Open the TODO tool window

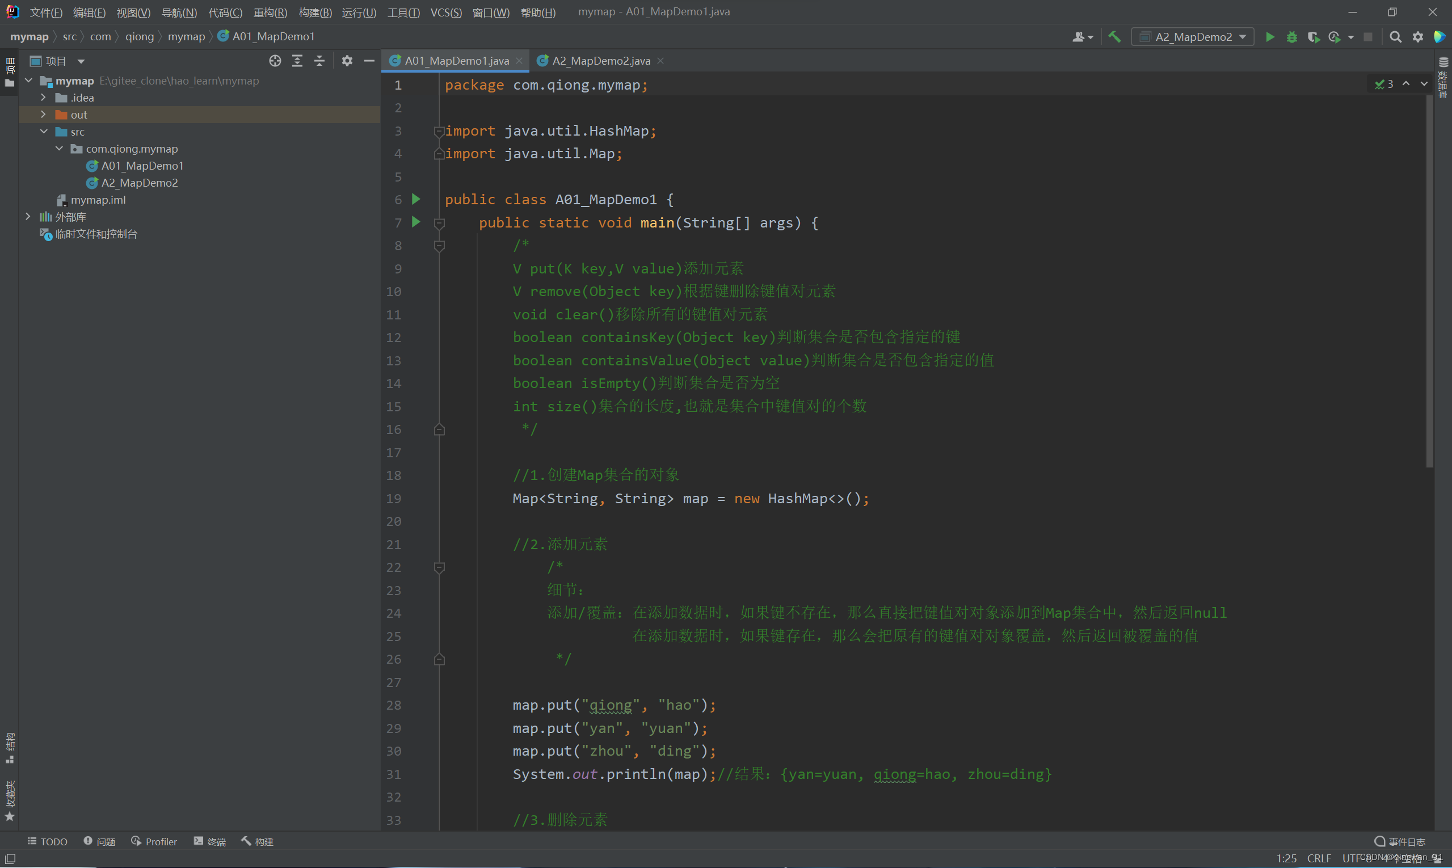pyautogui.click(x=48, y=841)
